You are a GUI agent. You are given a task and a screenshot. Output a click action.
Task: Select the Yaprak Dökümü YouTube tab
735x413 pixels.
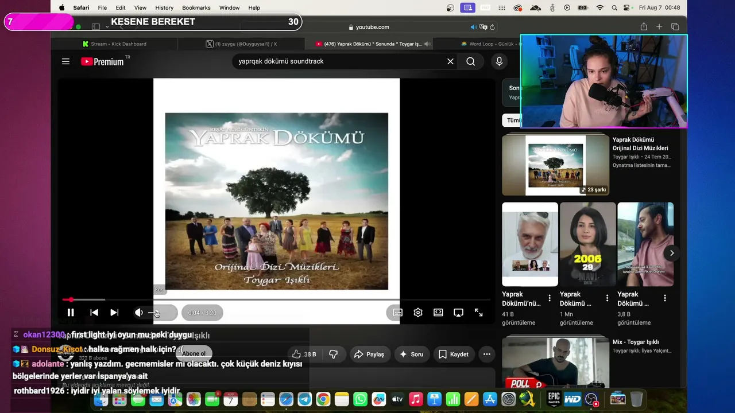click(x=369, y=44)
